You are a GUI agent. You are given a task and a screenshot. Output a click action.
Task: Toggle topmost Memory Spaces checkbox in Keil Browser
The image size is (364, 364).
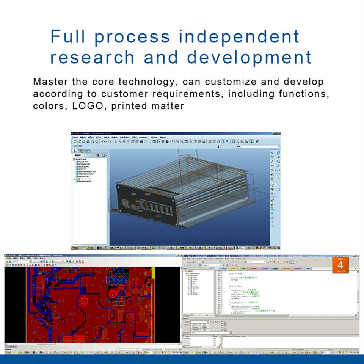[222, 322]
